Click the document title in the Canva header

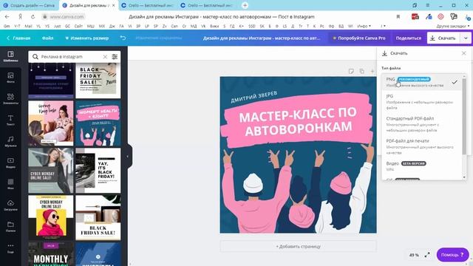click(x=262, y=38)
